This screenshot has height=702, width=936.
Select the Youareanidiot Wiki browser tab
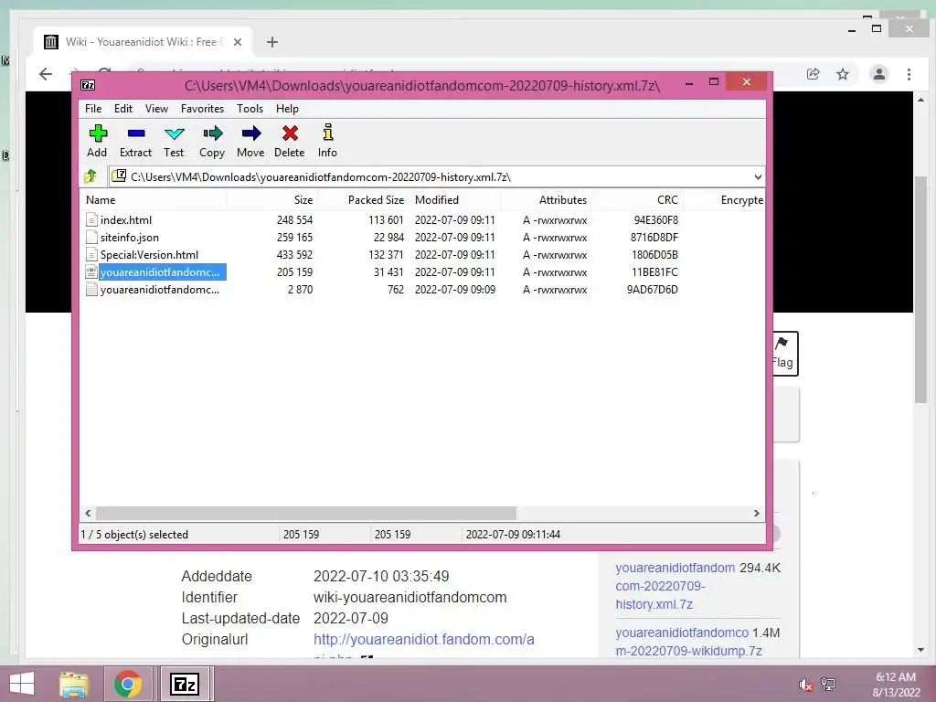coord(141,42)
